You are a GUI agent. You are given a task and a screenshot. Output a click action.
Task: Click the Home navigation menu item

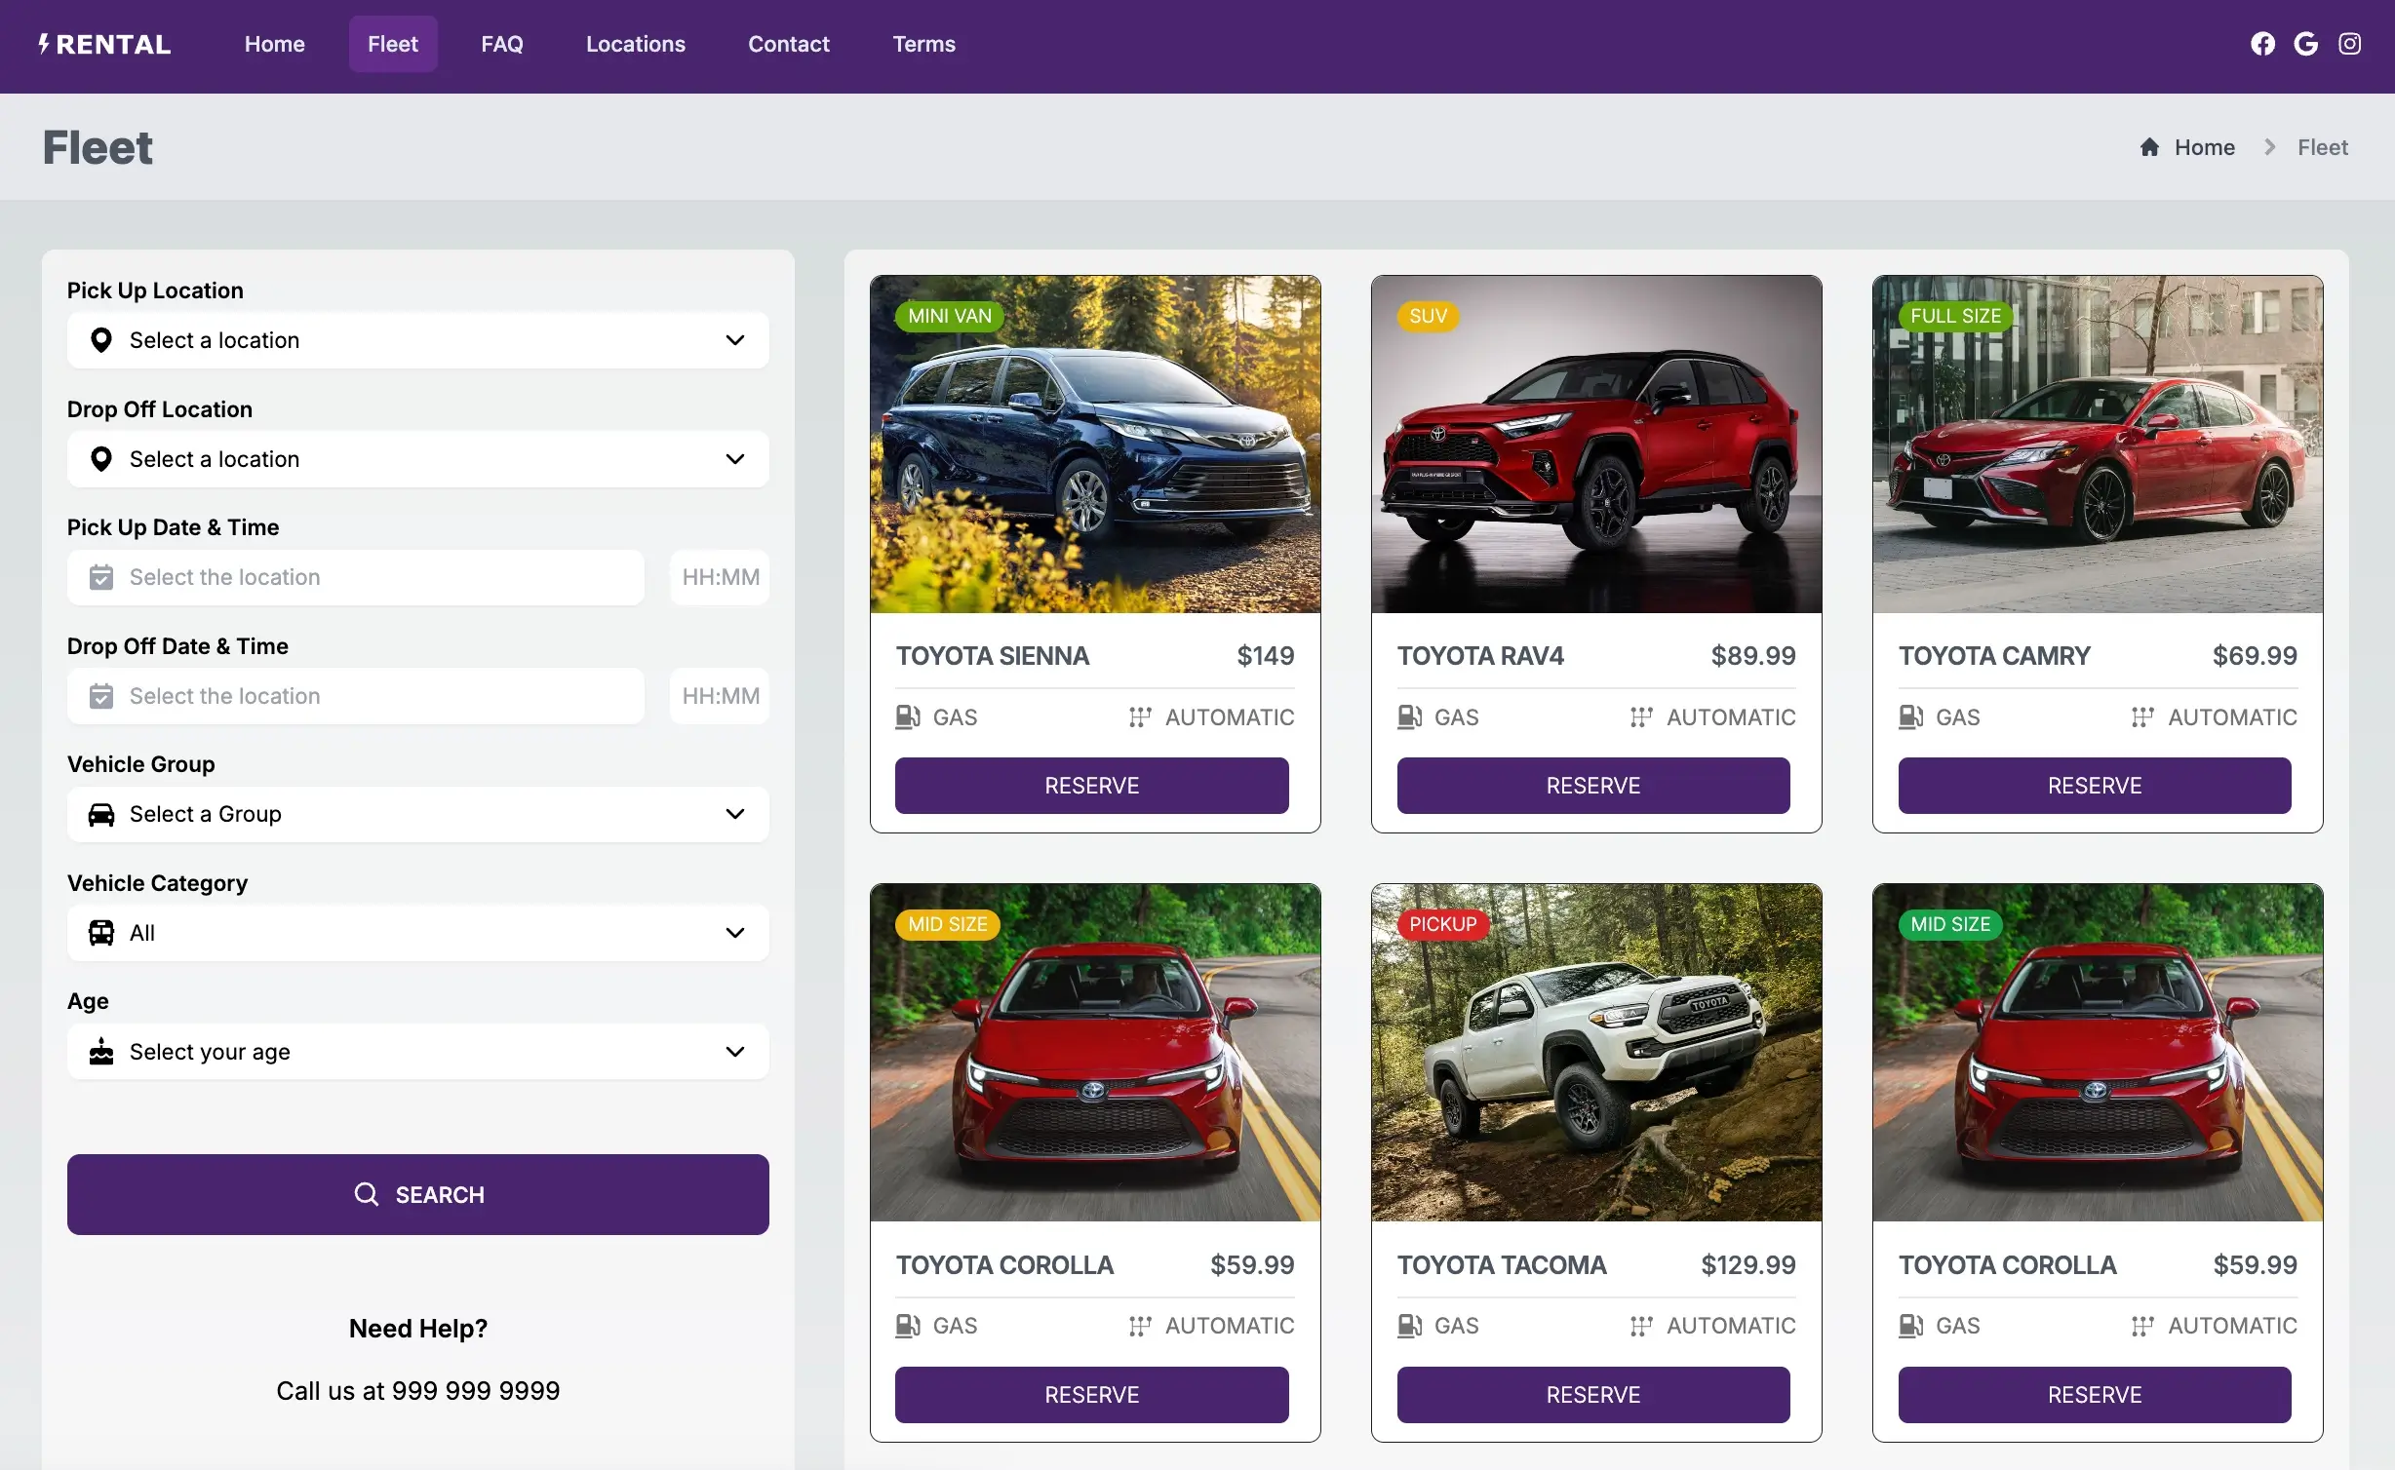click(274, 45)
